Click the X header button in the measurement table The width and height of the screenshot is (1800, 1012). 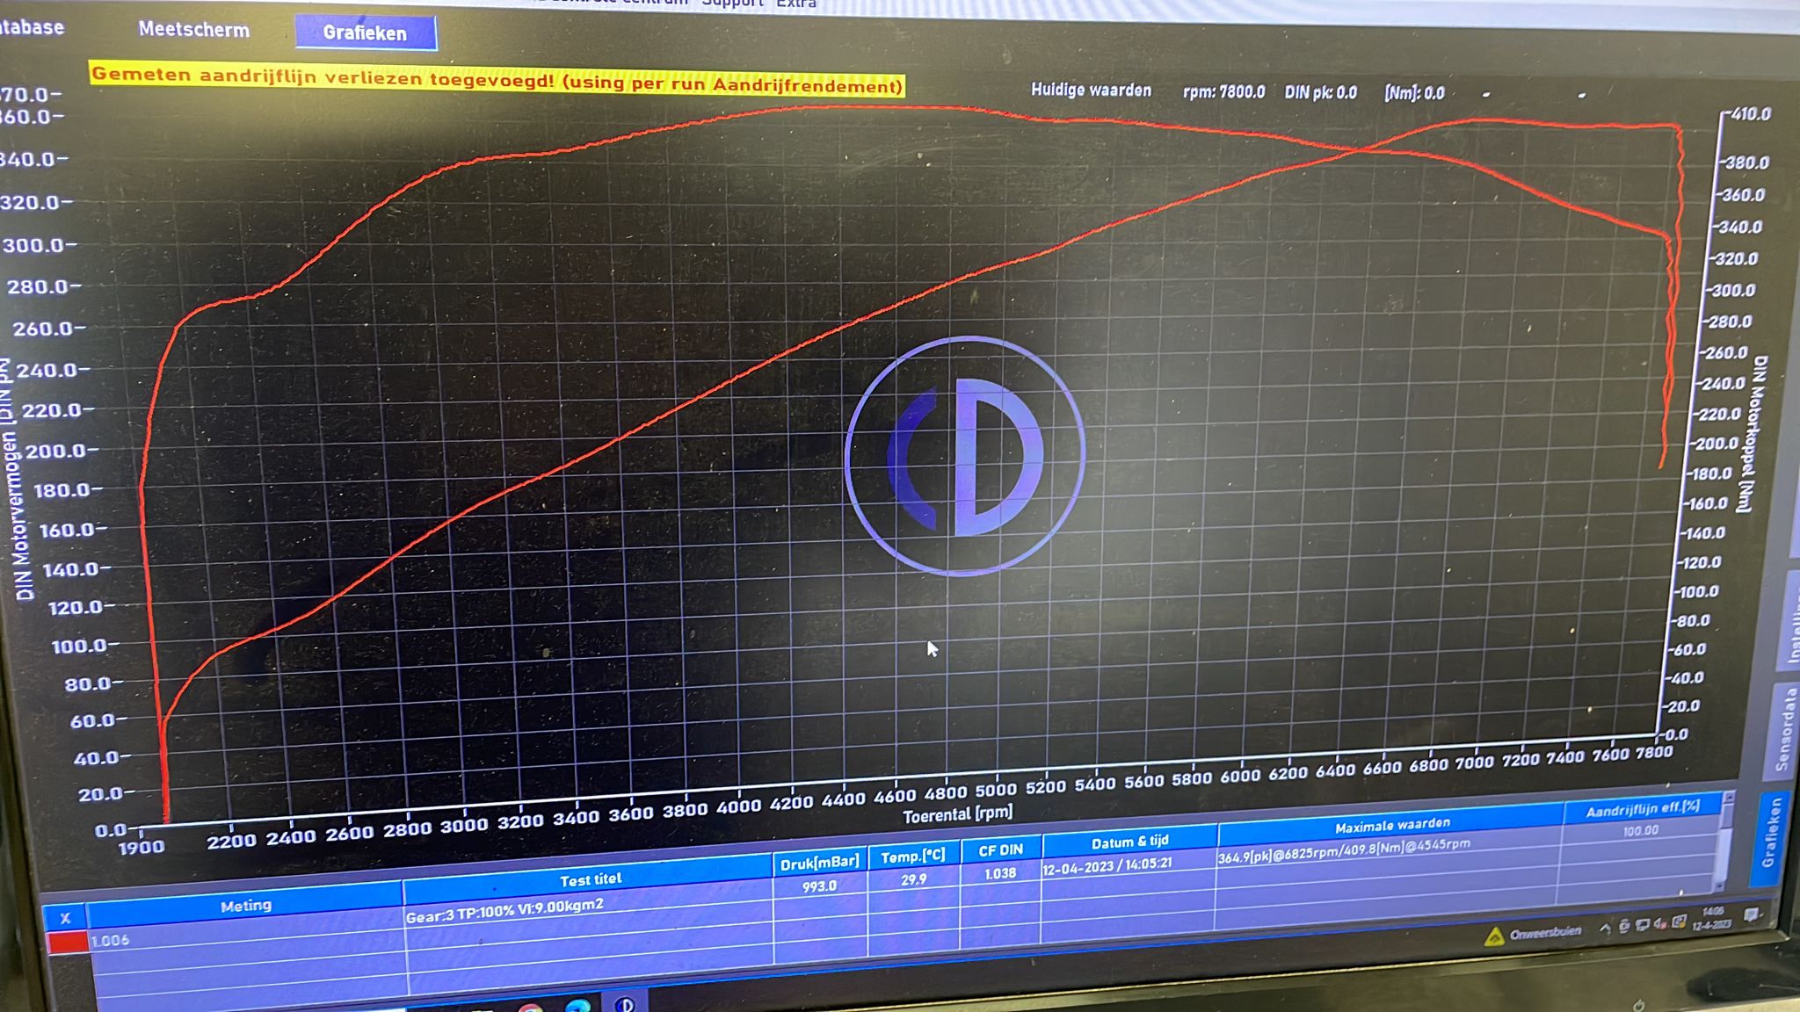pos(65,917)
